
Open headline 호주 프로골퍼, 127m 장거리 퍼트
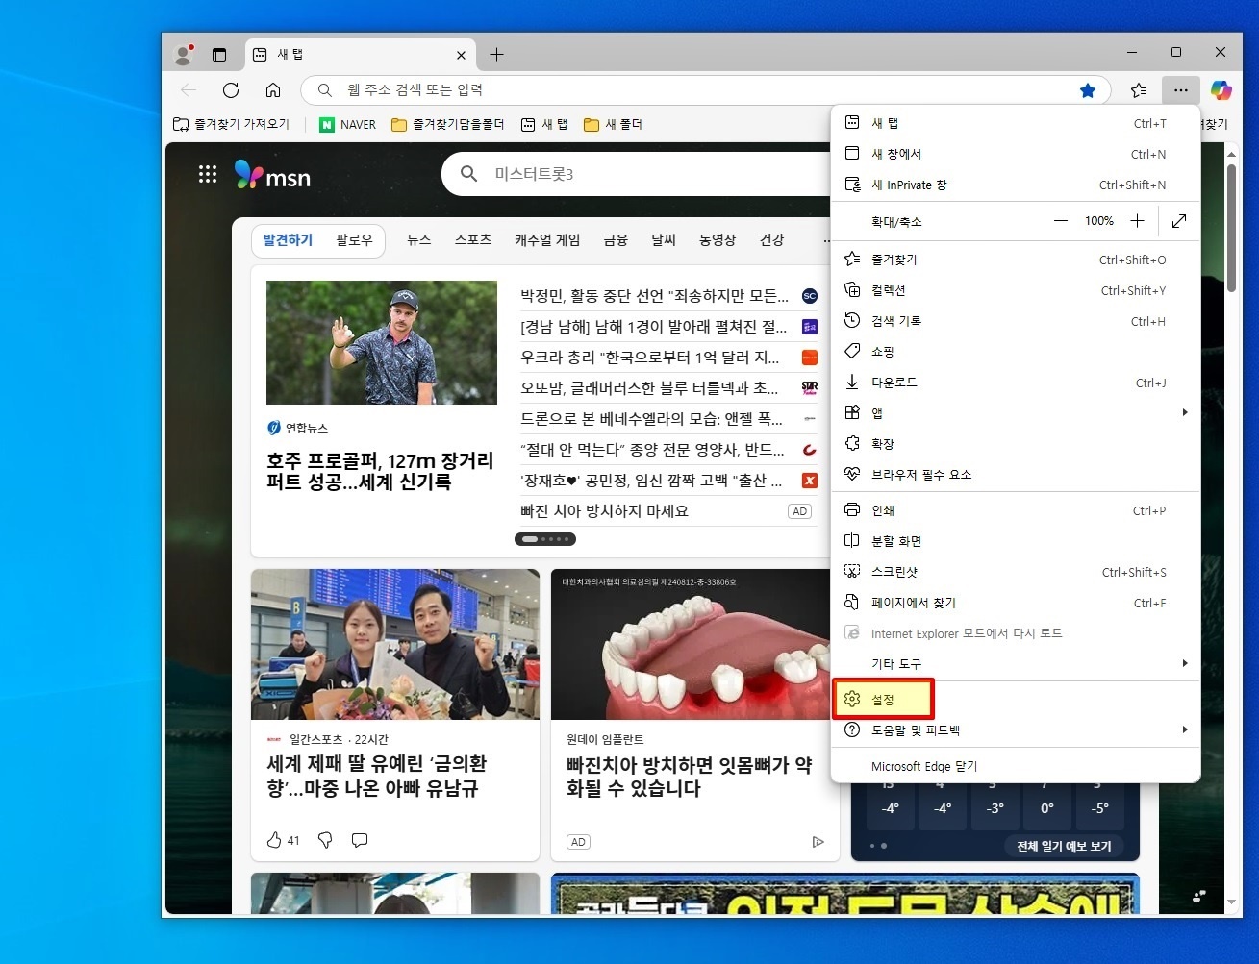[380, 471]
